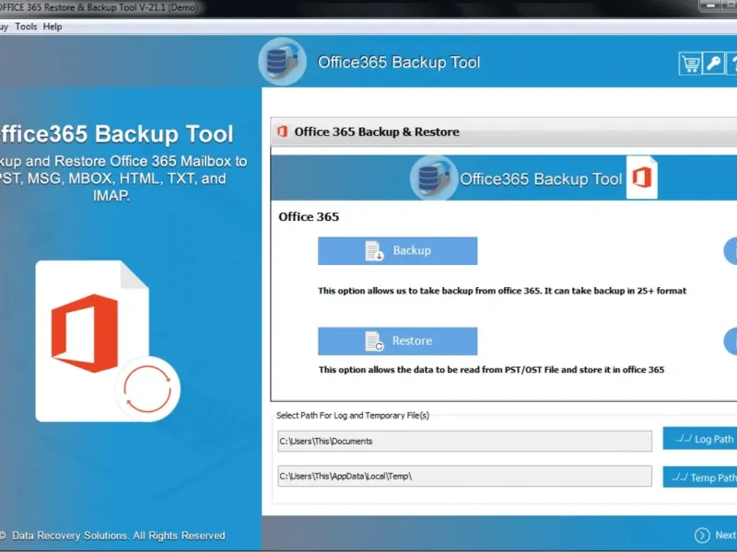Viewport: 737px width, 552px height.
Task: Click "Office 365 Backup & Restore" panel title
Action: (377, 132)
